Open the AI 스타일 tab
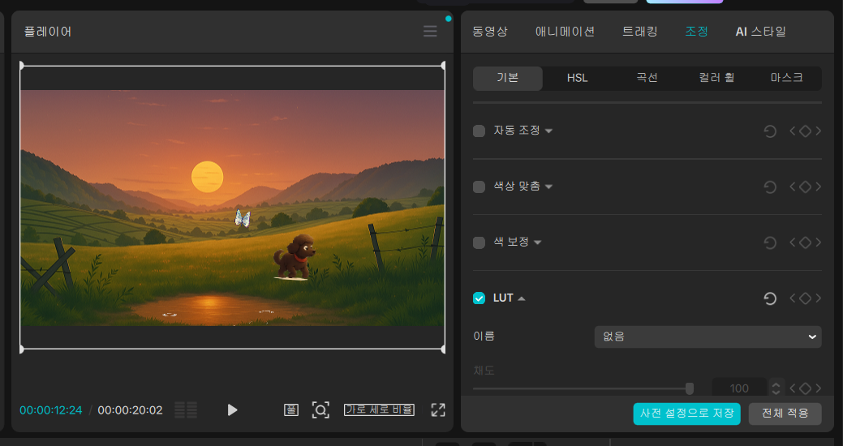 [761, 32]
